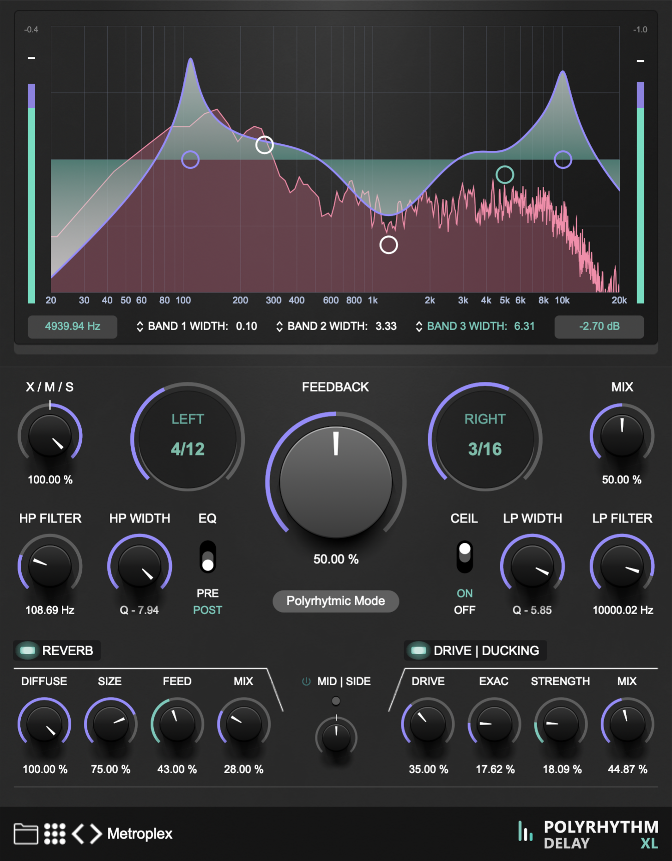This screenshot has width=672, height=861.
Task: Click the HP Width knob
Action: [139, 566]
